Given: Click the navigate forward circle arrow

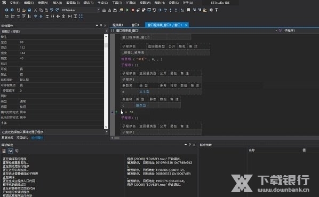Looking at the screenshot, I should click(x=12, y=10).
